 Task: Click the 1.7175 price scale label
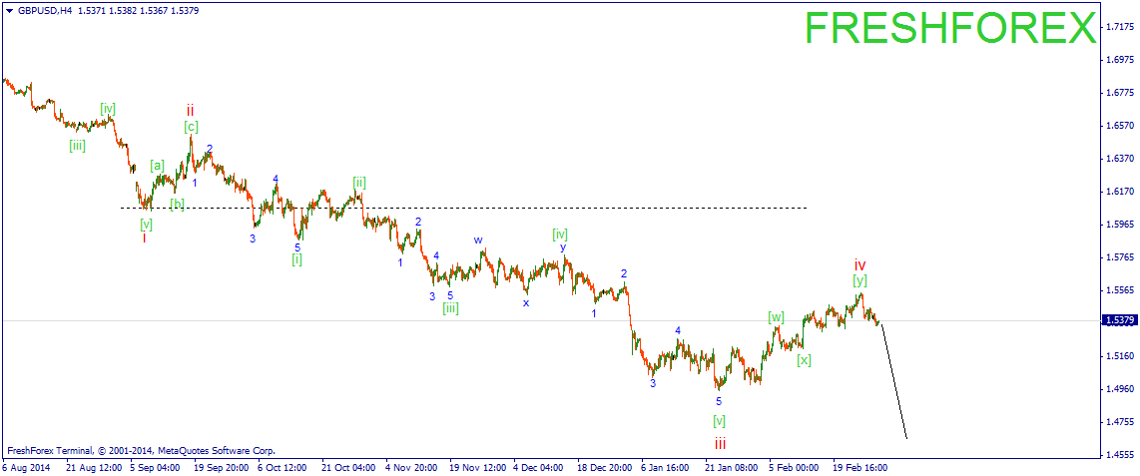(1119, 27)
